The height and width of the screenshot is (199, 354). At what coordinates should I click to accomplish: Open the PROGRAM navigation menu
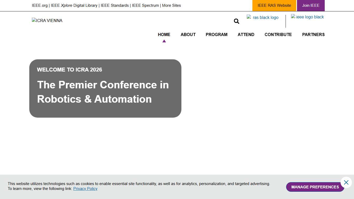pyautogui.click(x=216, y=34)
